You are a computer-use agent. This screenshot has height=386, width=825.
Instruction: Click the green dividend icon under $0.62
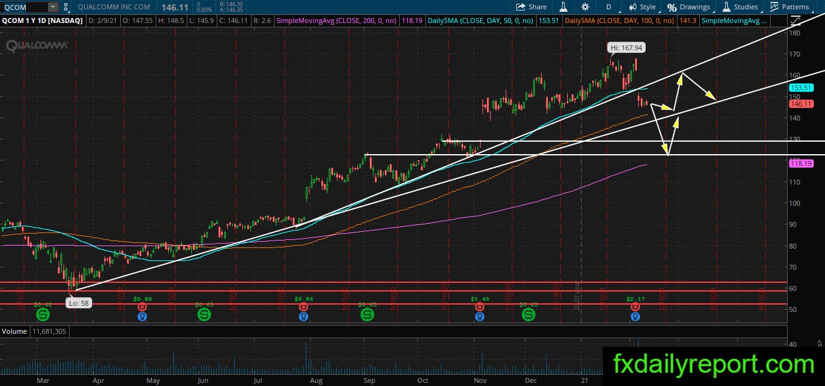[42, 315]
